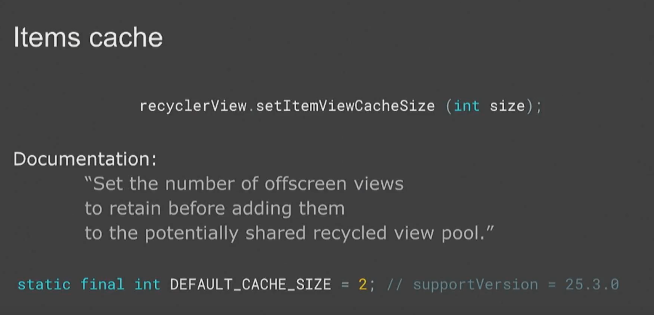
Task: Click the yellow value 2
Action: pyautogui.click(x=362, y=284)
